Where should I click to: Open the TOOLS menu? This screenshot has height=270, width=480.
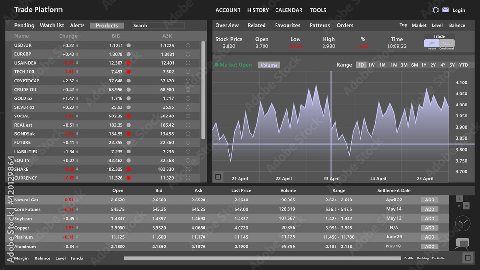pos(318,10)
